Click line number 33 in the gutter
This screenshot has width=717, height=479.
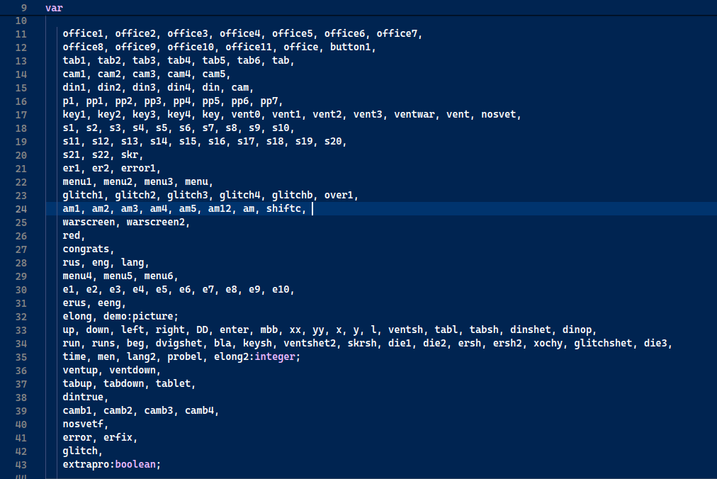tap(20, 330)
